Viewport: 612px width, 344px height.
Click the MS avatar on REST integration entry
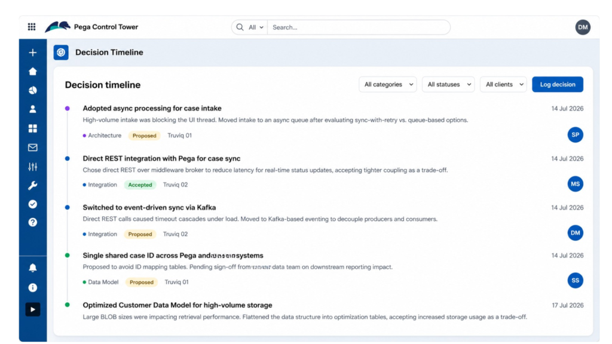click(x=576, y=184)
